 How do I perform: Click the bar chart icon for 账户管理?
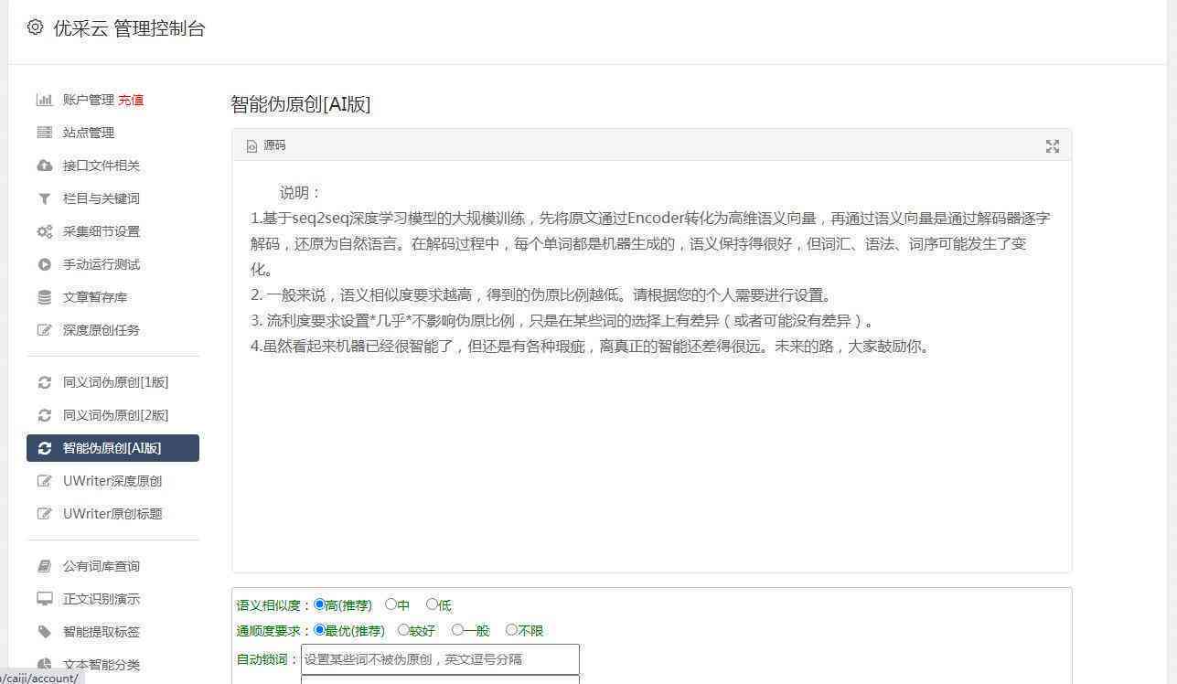point(44,100)
